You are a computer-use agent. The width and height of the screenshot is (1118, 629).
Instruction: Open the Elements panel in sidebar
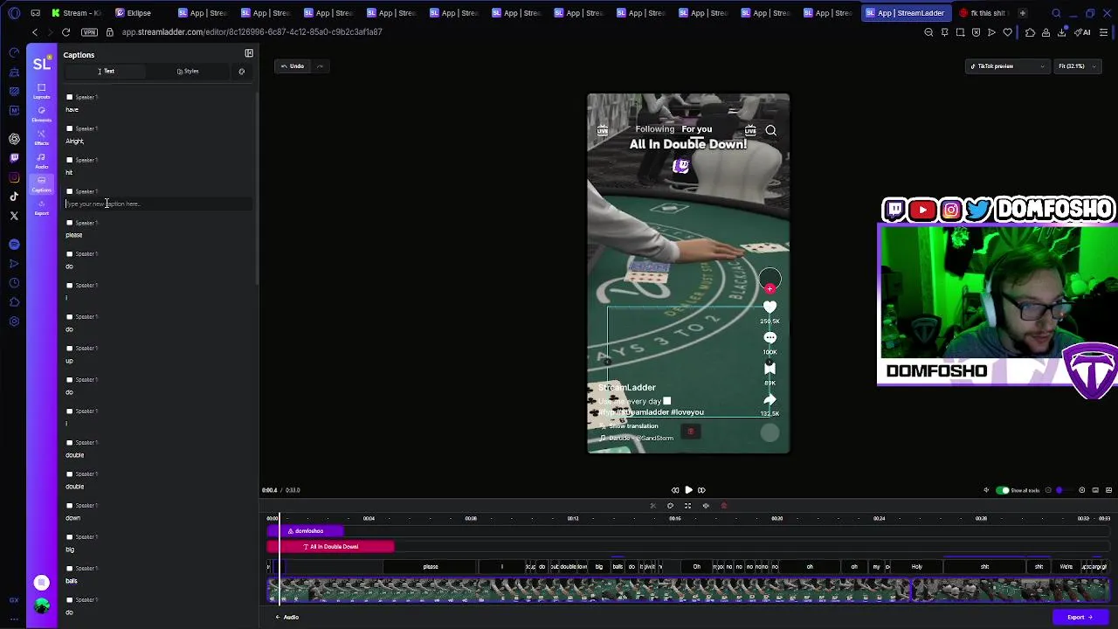click(x=41, y=114)
